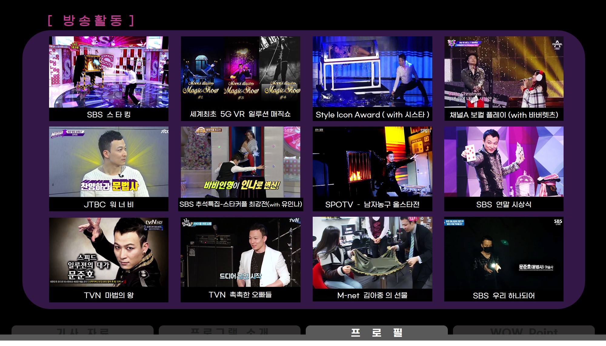Switch to the 프로필 tab
Viewport: 606px width, 346px height.
pos(376,332)
